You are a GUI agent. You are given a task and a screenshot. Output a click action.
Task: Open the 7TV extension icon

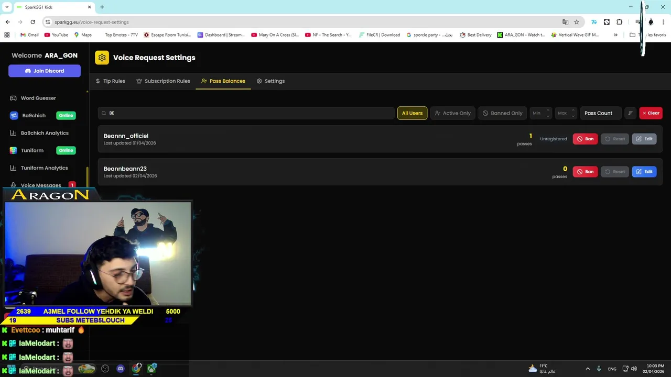pyautogui.click(x=594, y=22)
